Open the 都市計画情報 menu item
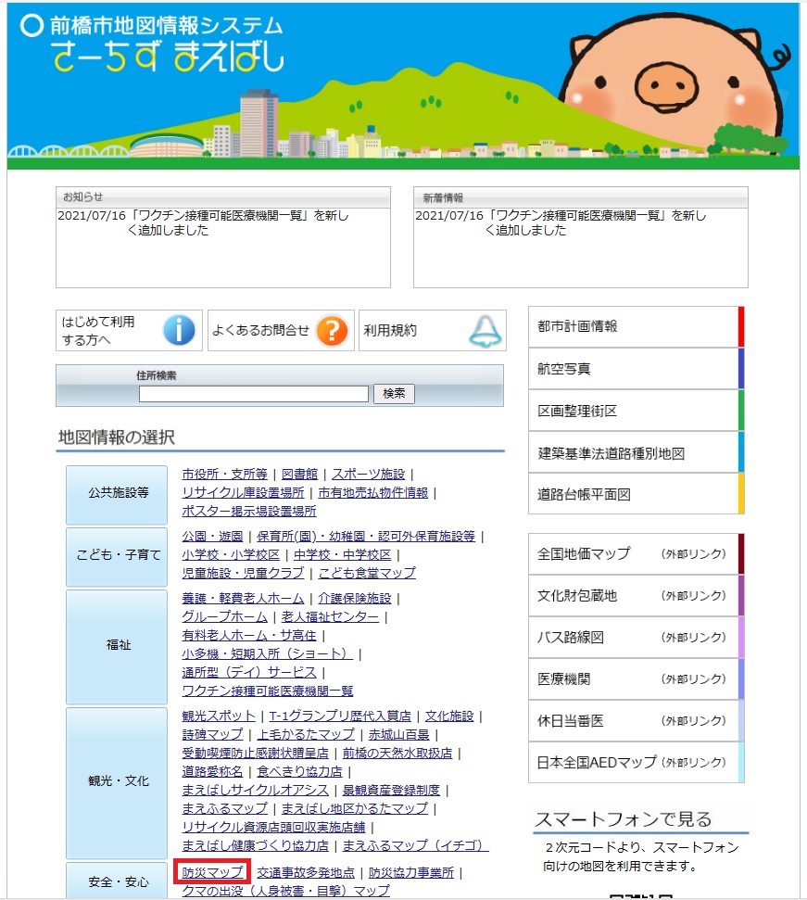 click(636, 326)
